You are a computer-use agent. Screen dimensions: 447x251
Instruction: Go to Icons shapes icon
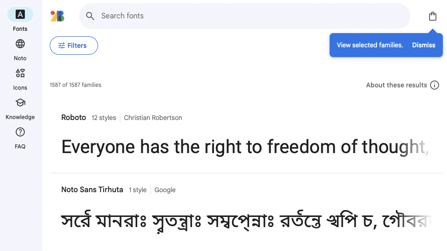20,73
